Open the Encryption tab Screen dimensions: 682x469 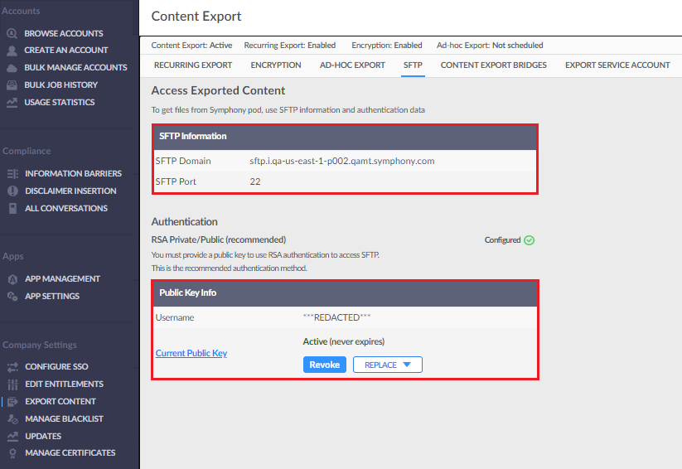276,65
